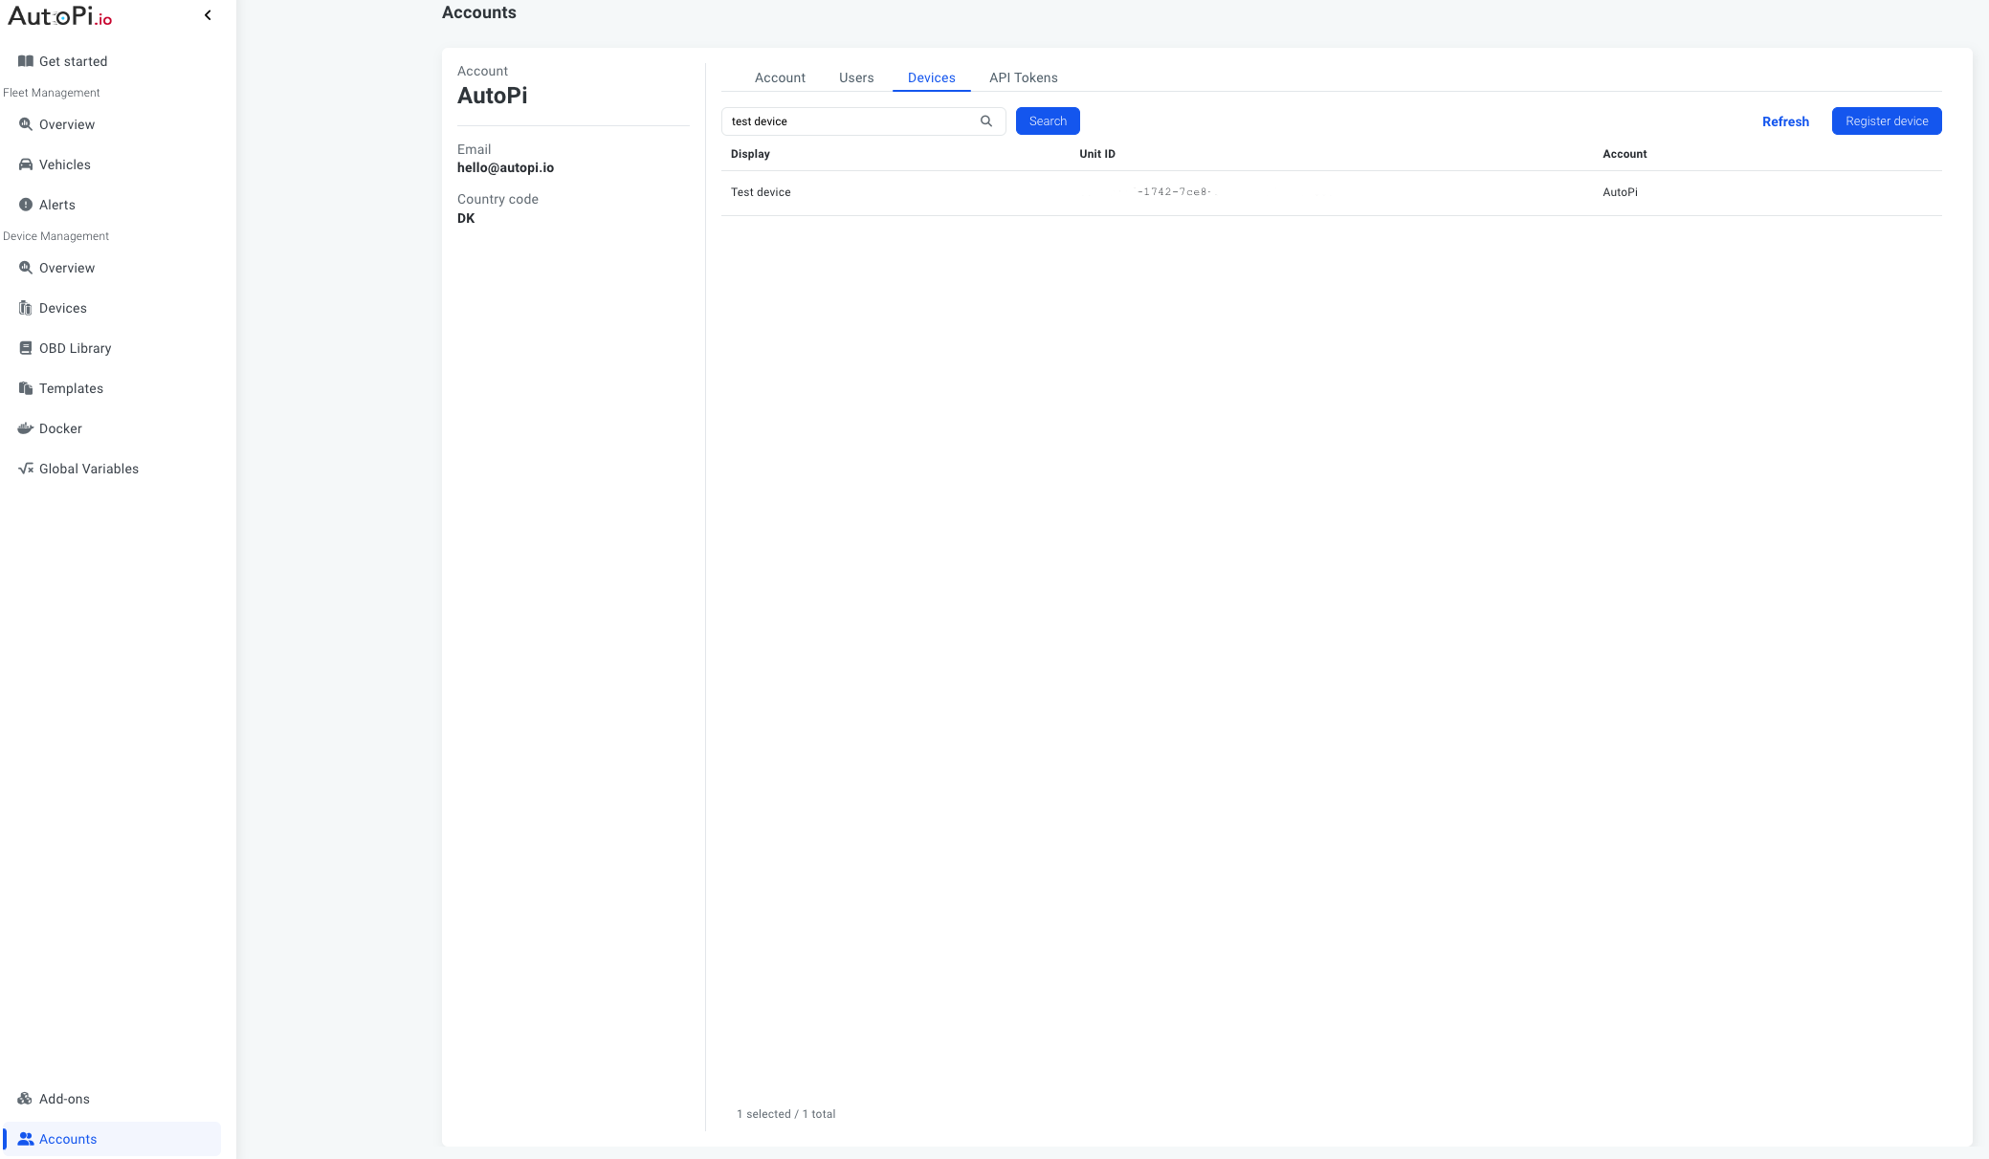Viewport: 1989px width, 1159px height.
Task: Click the Refresh button
Action: 1784,120
